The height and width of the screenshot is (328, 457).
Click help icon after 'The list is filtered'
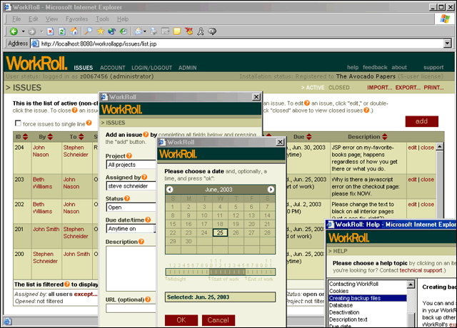coord(67,284)
